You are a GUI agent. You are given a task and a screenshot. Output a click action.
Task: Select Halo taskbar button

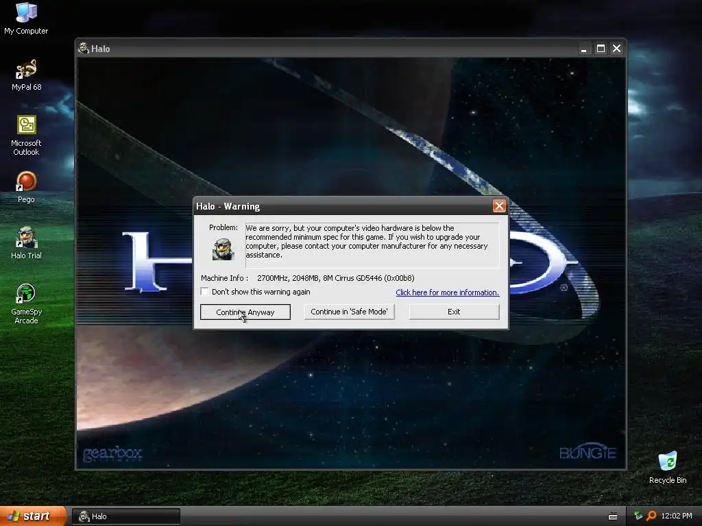tap(126, 516)
